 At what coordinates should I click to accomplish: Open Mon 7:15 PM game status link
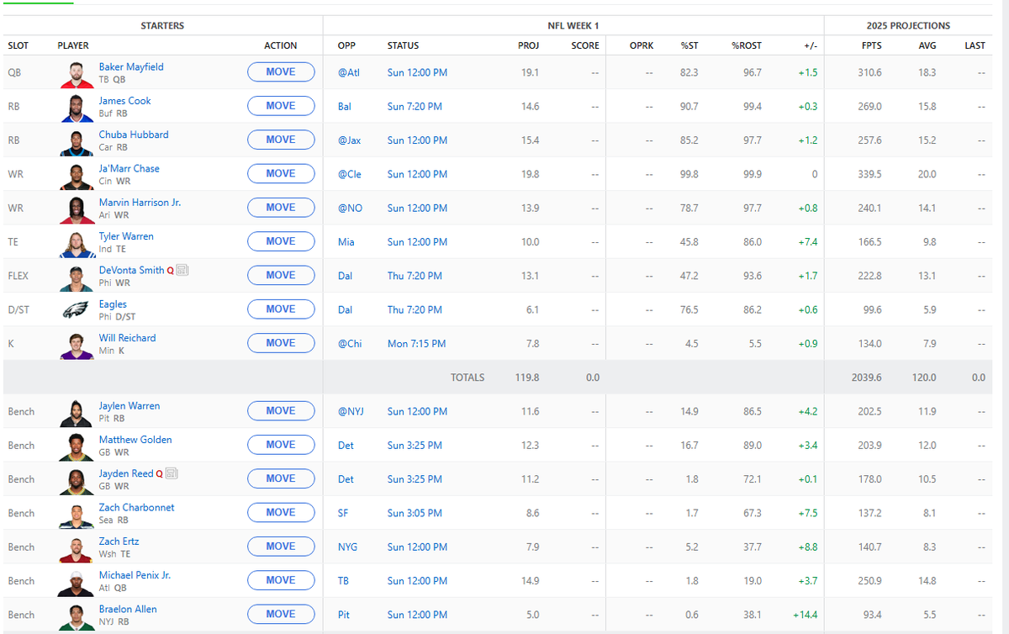tap(416, 344)
